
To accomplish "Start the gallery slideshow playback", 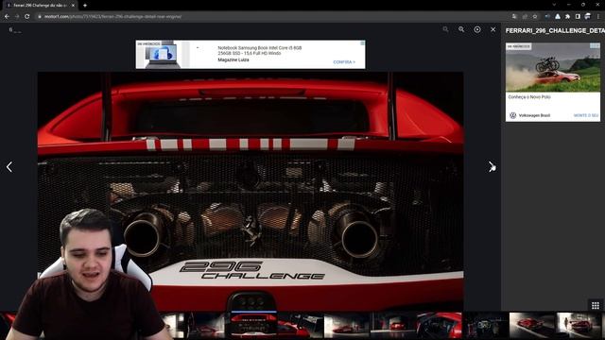I will pos(477,29).
